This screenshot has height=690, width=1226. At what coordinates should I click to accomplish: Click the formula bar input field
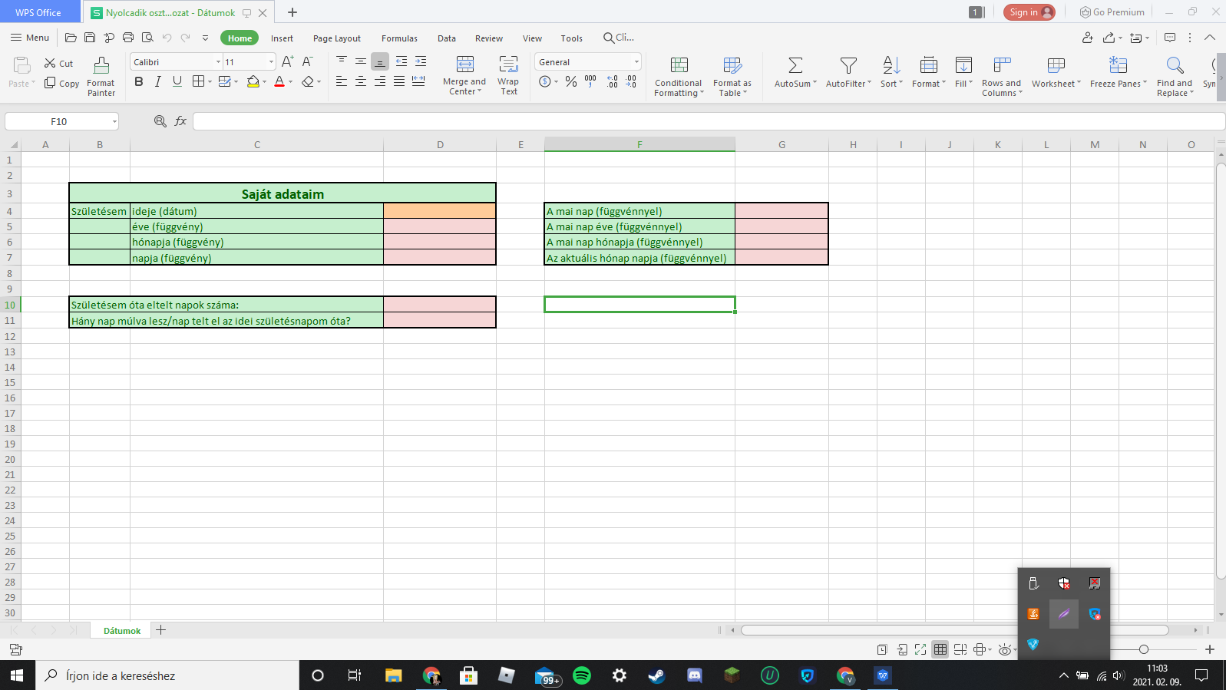706,121
